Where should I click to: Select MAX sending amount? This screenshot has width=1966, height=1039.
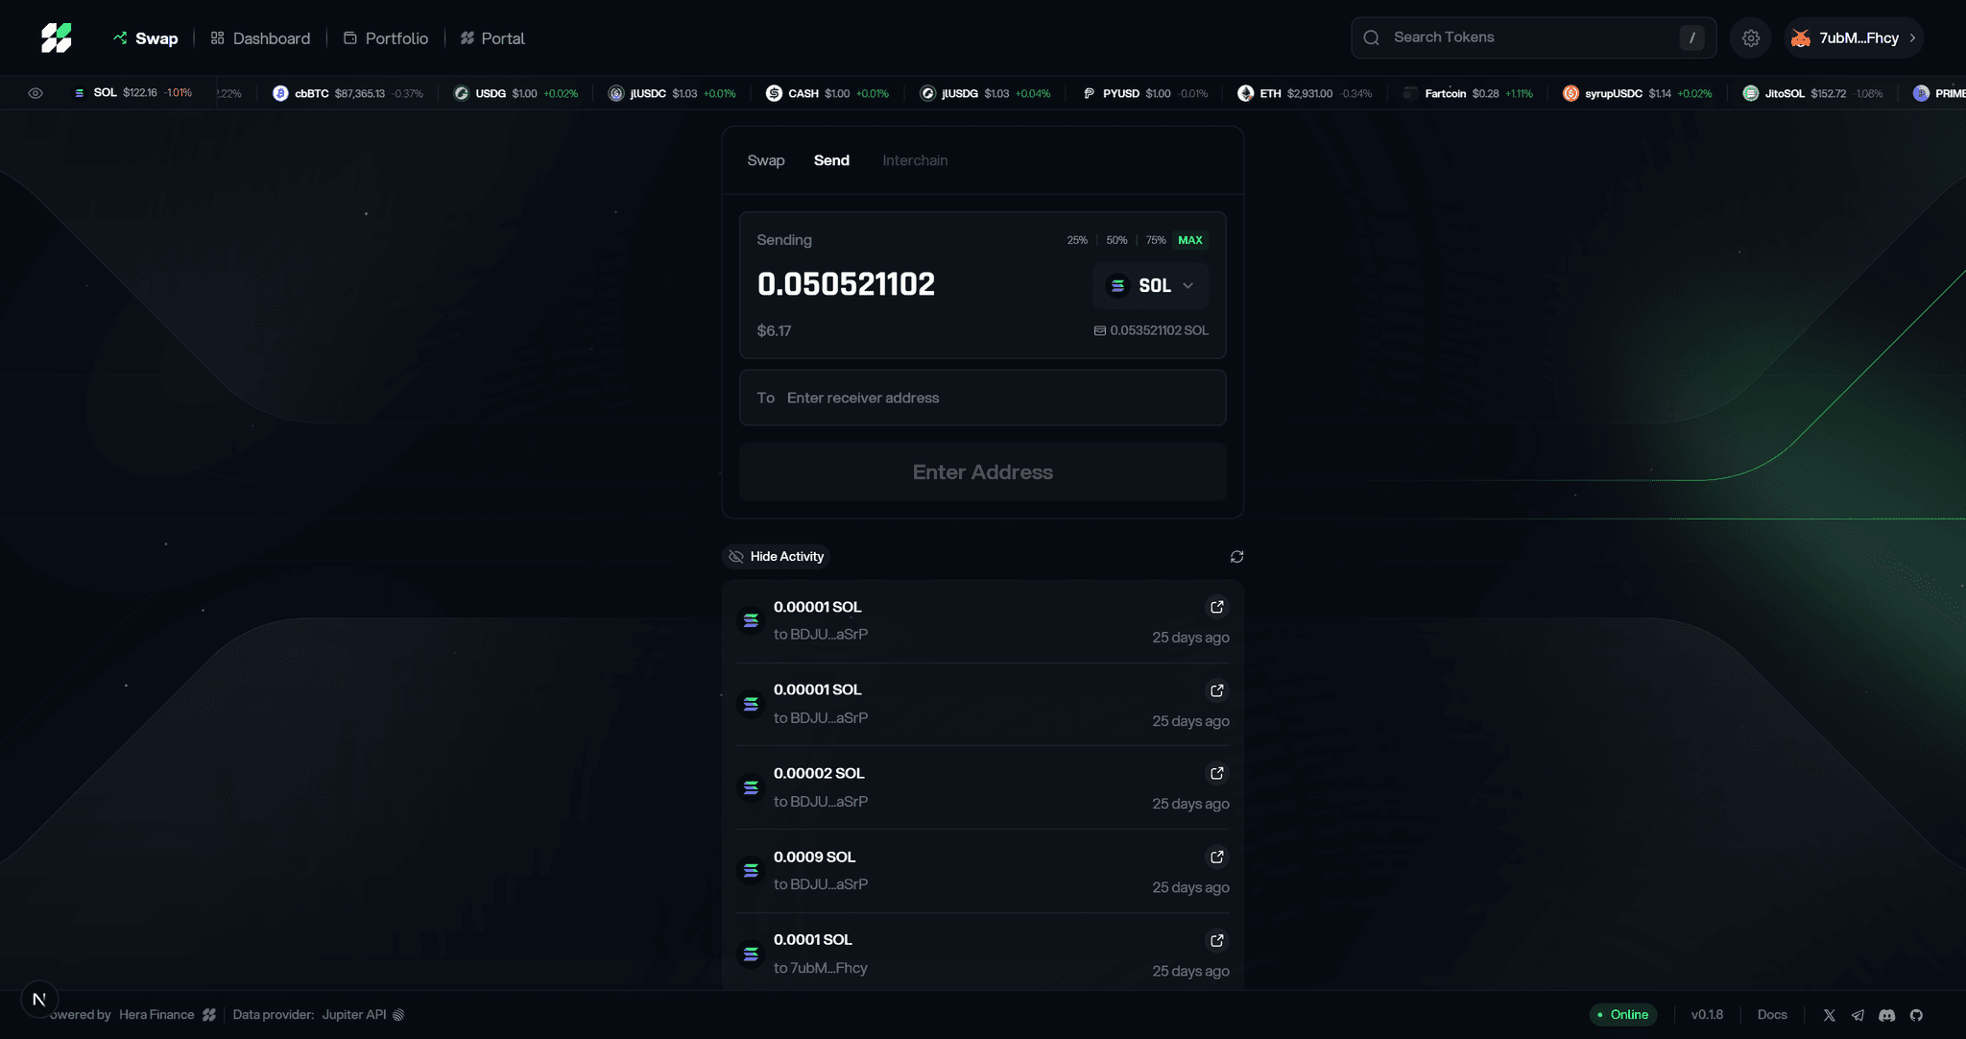(1189, 240)
